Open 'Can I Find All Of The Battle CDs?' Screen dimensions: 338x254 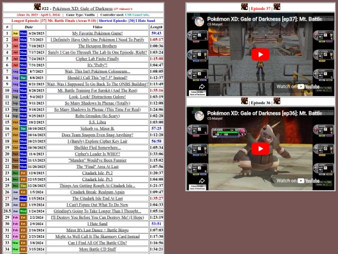point(98,243)
